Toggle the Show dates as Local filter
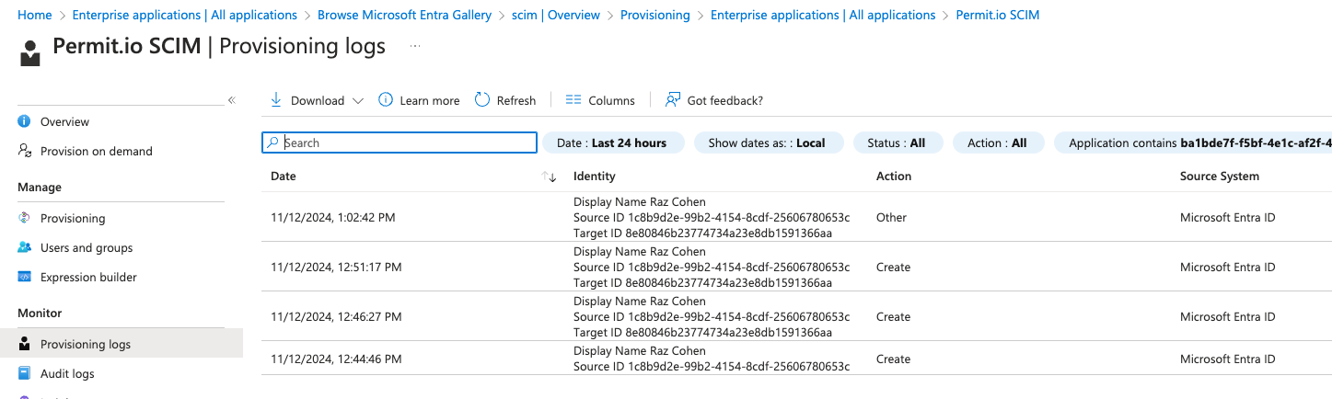1332x399 pixels. coord(768,143)
